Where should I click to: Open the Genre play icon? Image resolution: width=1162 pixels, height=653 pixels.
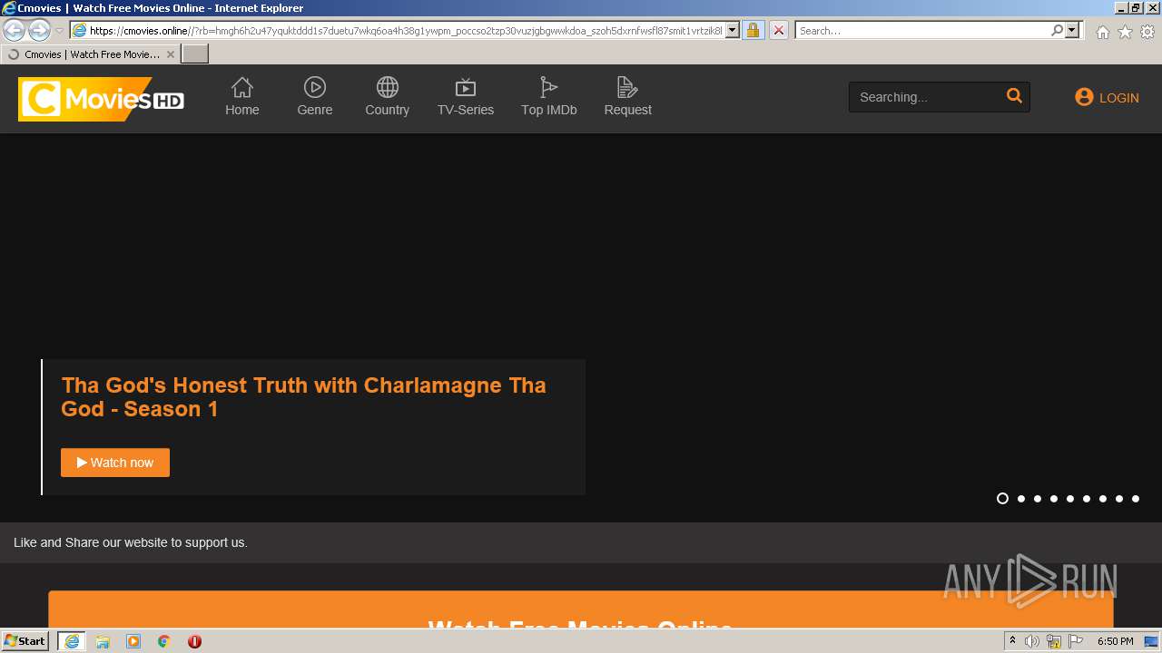315,87
